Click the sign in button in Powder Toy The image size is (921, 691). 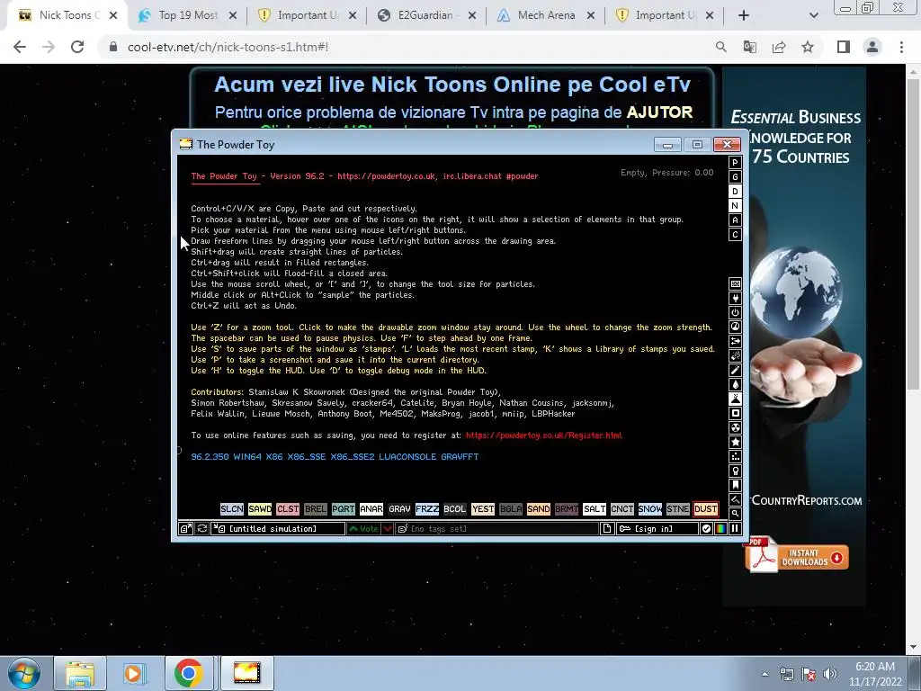[657, 528]
